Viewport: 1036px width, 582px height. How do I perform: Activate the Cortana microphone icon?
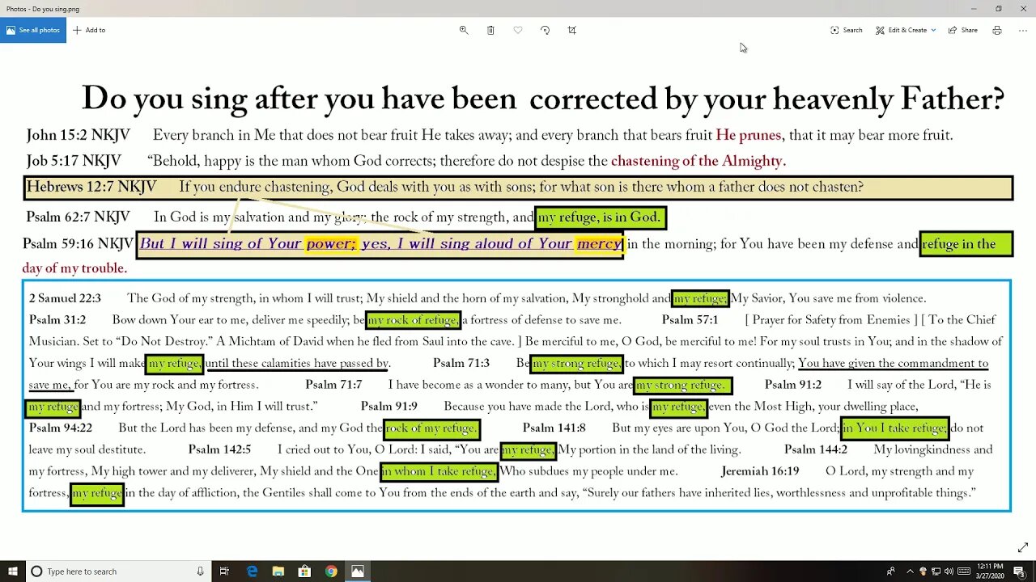pyautogui.click(x=200, y=571)
